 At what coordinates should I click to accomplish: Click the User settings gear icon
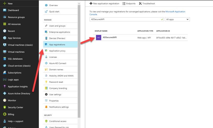46,94
